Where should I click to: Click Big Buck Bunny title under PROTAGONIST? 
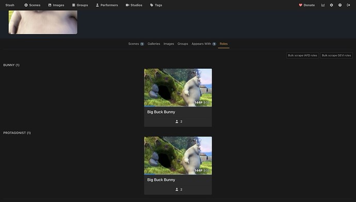(161, 180)
